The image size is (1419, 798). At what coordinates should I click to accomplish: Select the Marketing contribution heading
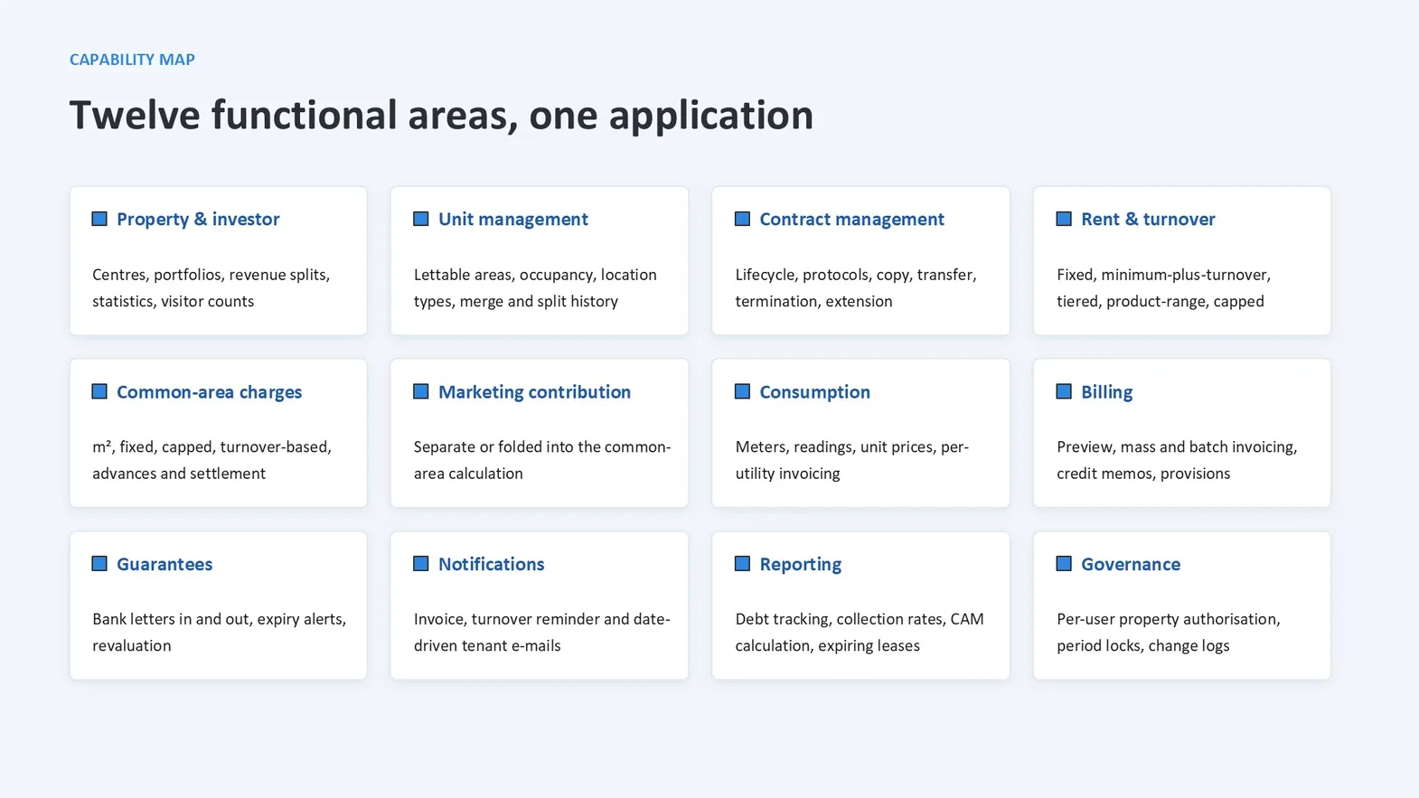click(x=534, y=392)
